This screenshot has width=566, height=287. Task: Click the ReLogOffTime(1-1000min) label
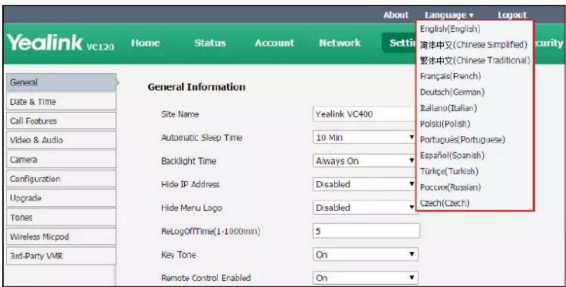click(210, 231)
